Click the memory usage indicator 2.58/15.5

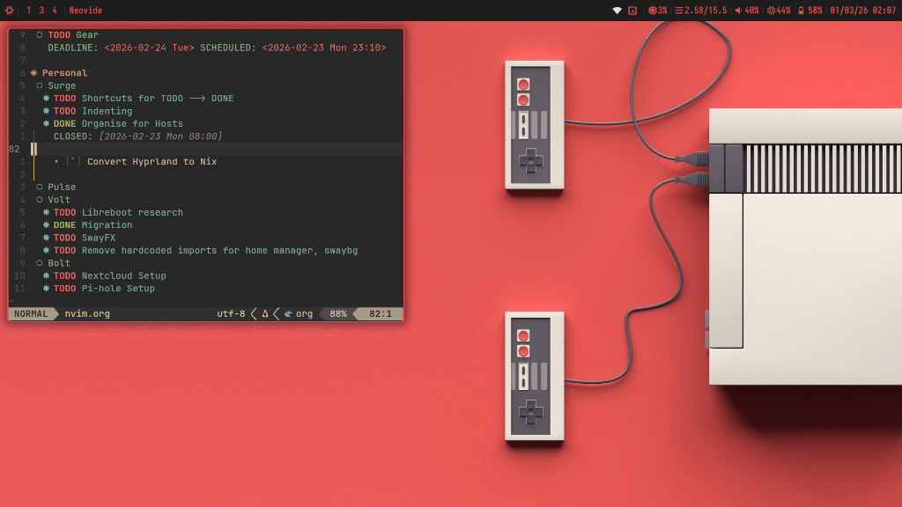[x=701, y=11]
